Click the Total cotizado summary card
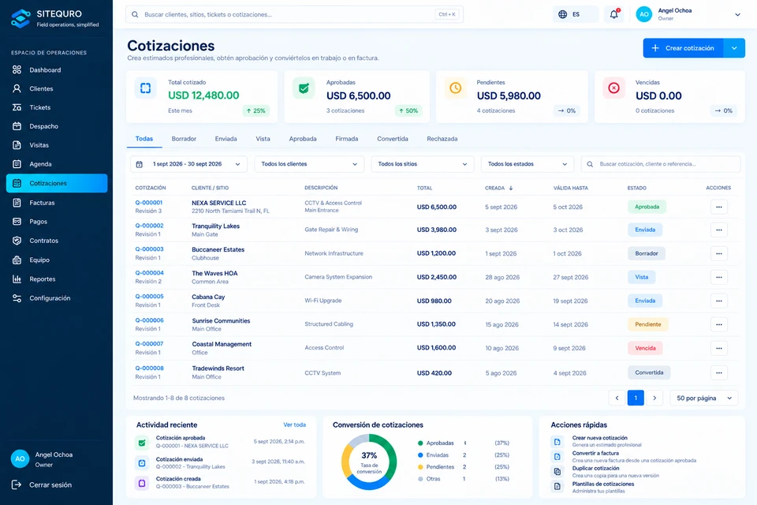The width and height of the screenshot is (757, 505). click(202, 96)
